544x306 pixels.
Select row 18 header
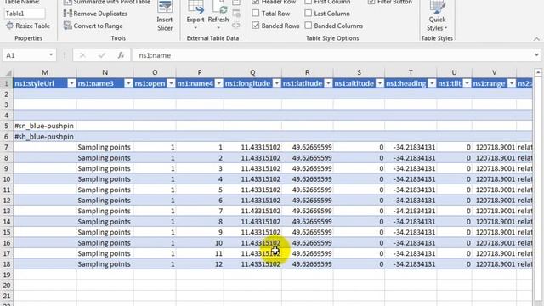click(7, 264)
